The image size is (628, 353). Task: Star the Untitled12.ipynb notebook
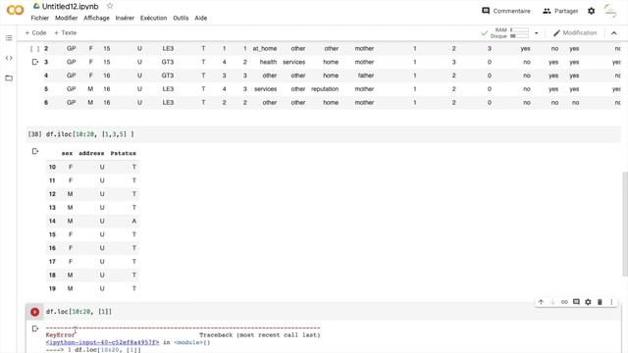point(110,6)
